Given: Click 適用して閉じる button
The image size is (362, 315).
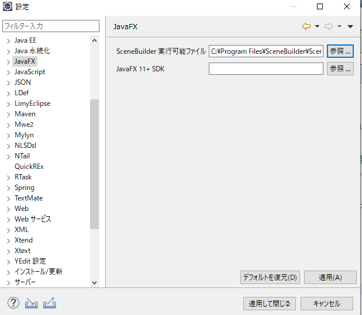Looking at the screenshot, I should 270,303.
